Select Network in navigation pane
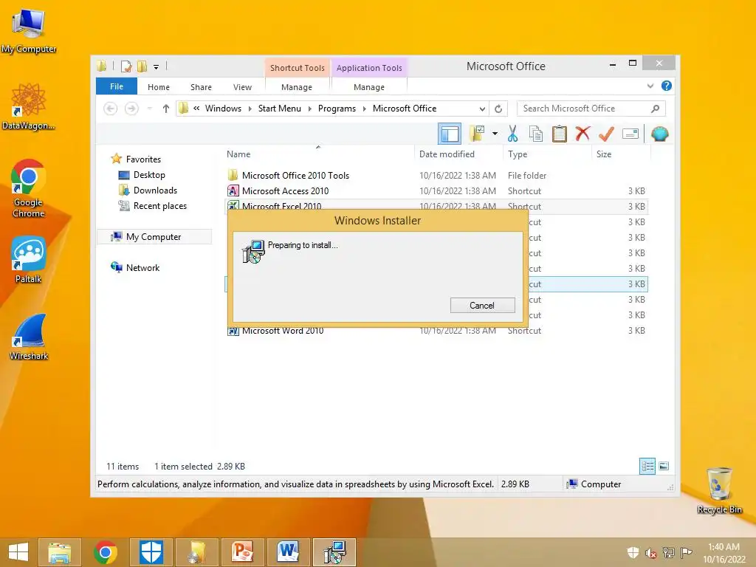The height and width of the screenshot is (567, 756). (x=142, y=267)
